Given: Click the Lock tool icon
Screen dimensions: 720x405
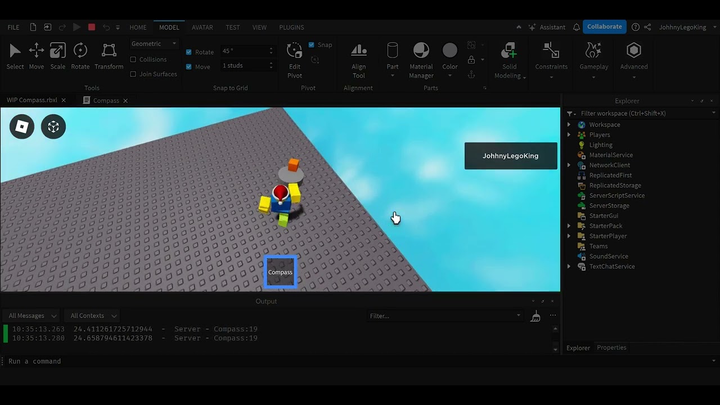Looking at the screenshot, I should click(x=471, y=60).
